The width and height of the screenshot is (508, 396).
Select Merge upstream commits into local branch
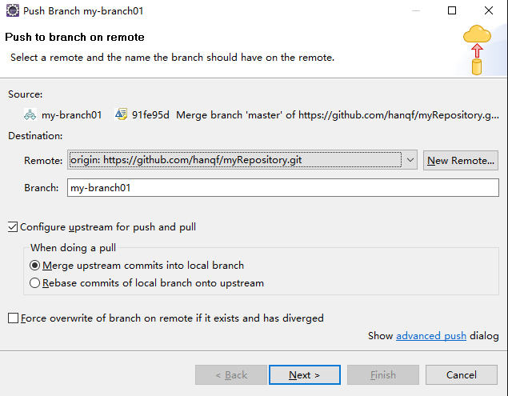[x=34, y=266]
